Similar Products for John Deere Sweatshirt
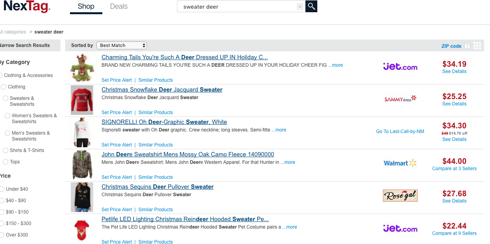This screenshot has height=244, width=490. point(156,177)
